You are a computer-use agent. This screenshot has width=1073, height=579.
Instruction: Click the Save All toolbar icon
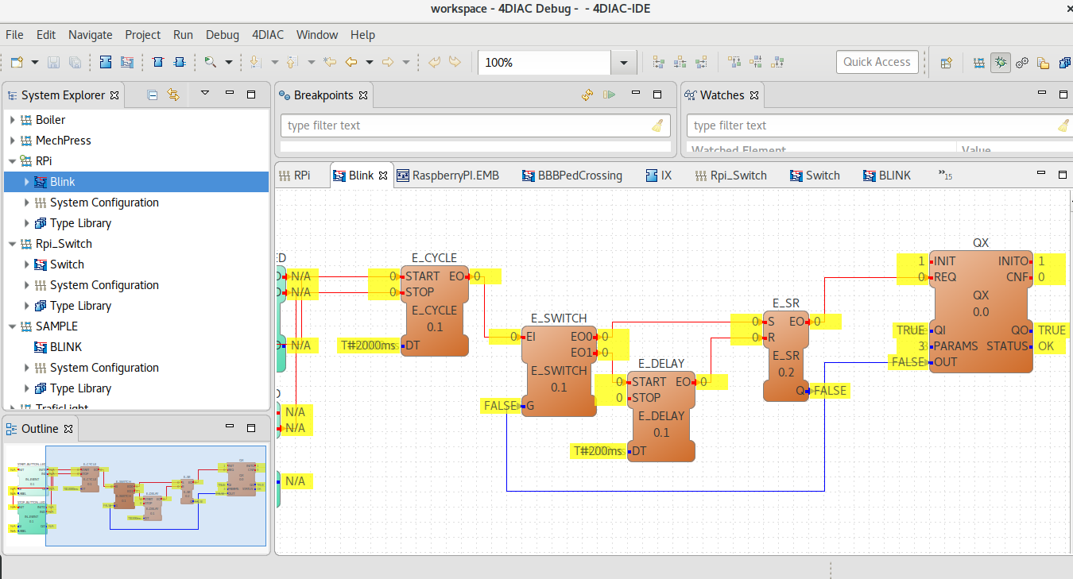click(75, 62)
